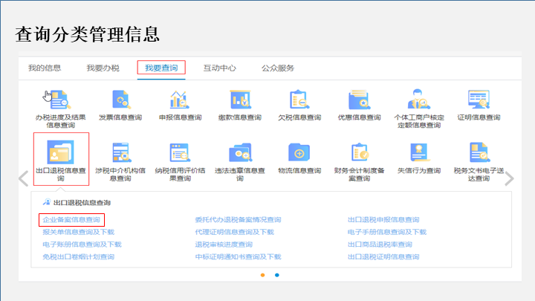Select 出口退税信息查询 folder icon
The image size is (535, 301).
tap(60, 152)
